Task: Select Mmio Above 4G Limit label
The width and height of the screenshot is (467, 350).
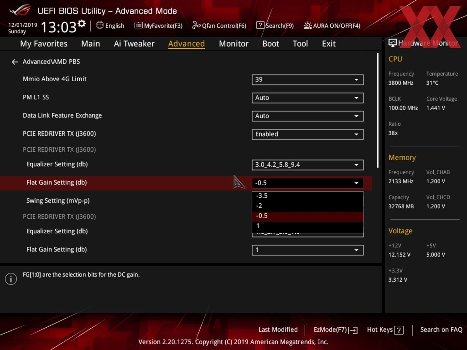Action: click(55, 79)
